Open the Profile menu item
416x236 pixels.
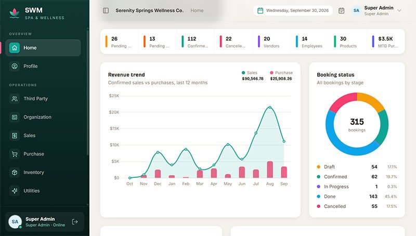[x=43, y=66]
